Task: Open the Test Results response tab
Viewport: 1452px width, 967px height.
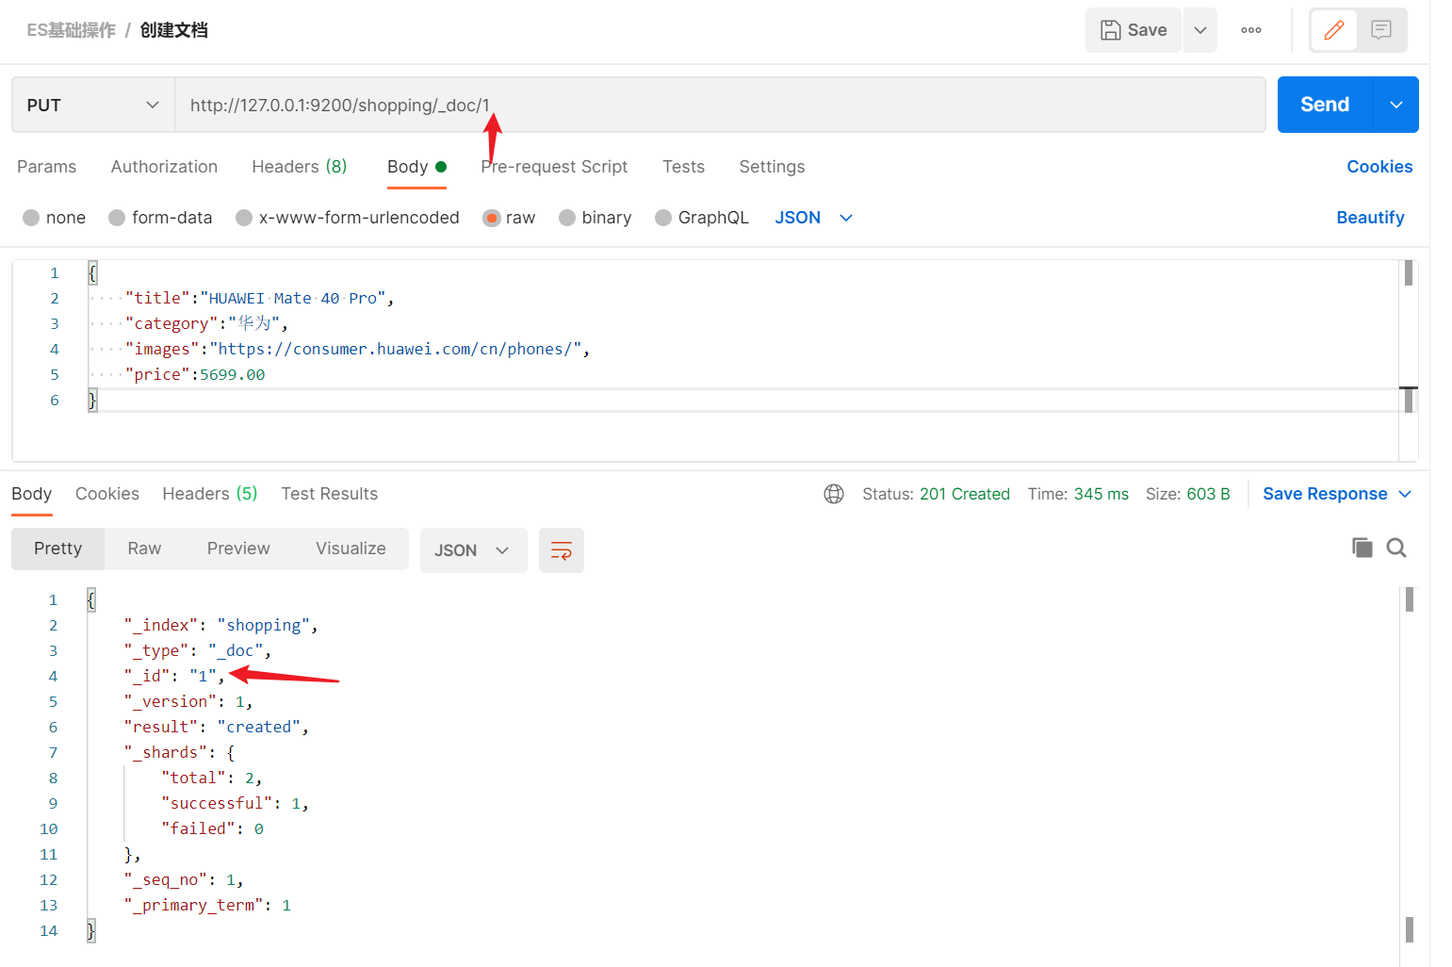Action: coord(329,493)
